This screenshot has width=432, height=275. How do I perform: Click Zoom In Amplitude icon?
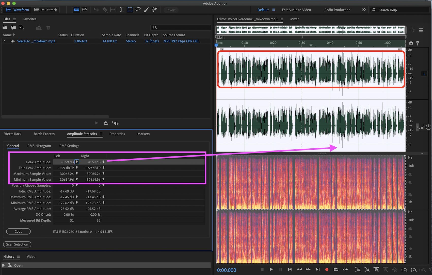[x=358, y=270]
